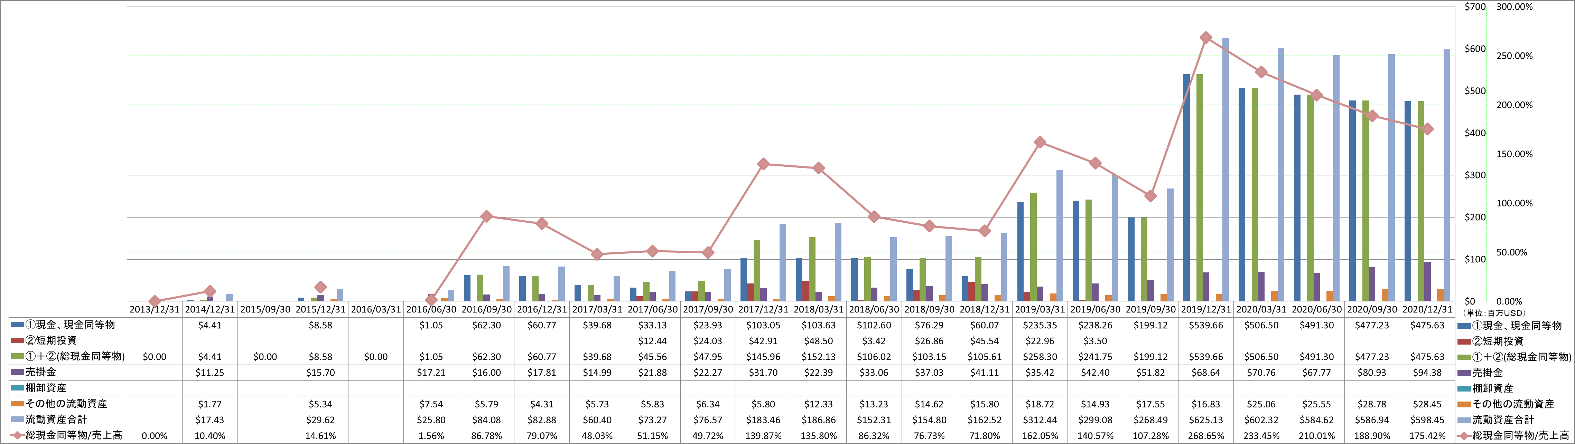
Task: Select the 棚卸資産 entry in the right-side legend
Action: (1486, 388)
